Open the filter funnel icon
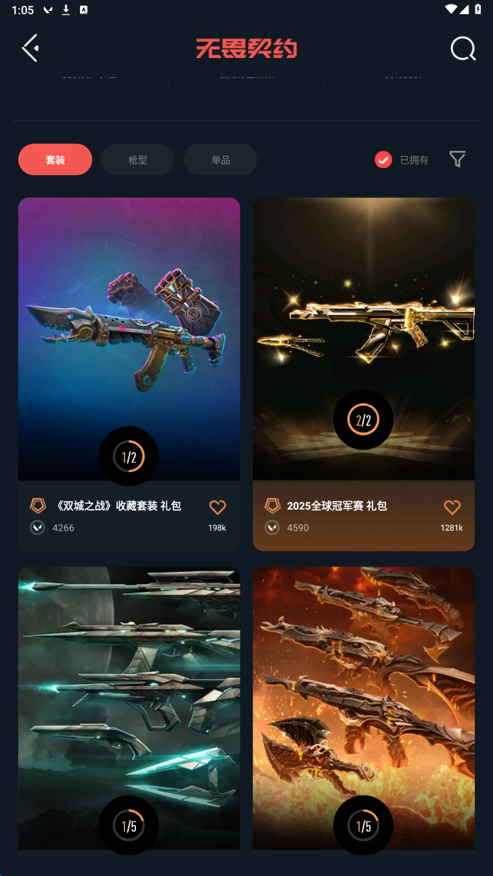The width and height of the screenshot is (493, 876). click(x=458, y=159)
